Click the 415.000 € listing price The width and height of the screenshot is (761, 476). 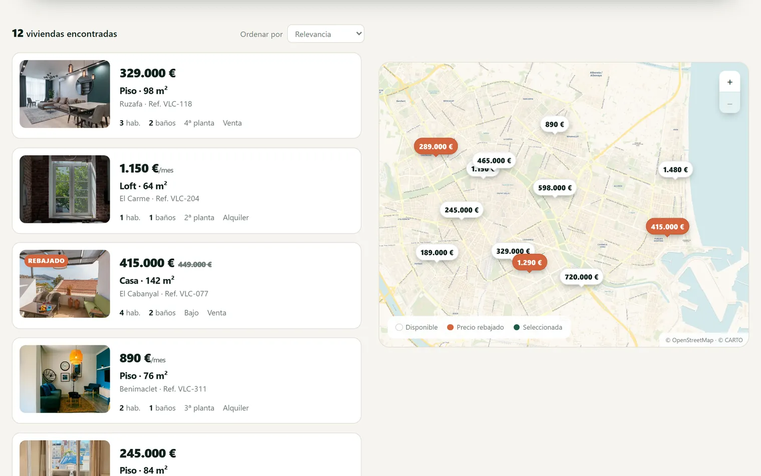click(x=147, y=263)
